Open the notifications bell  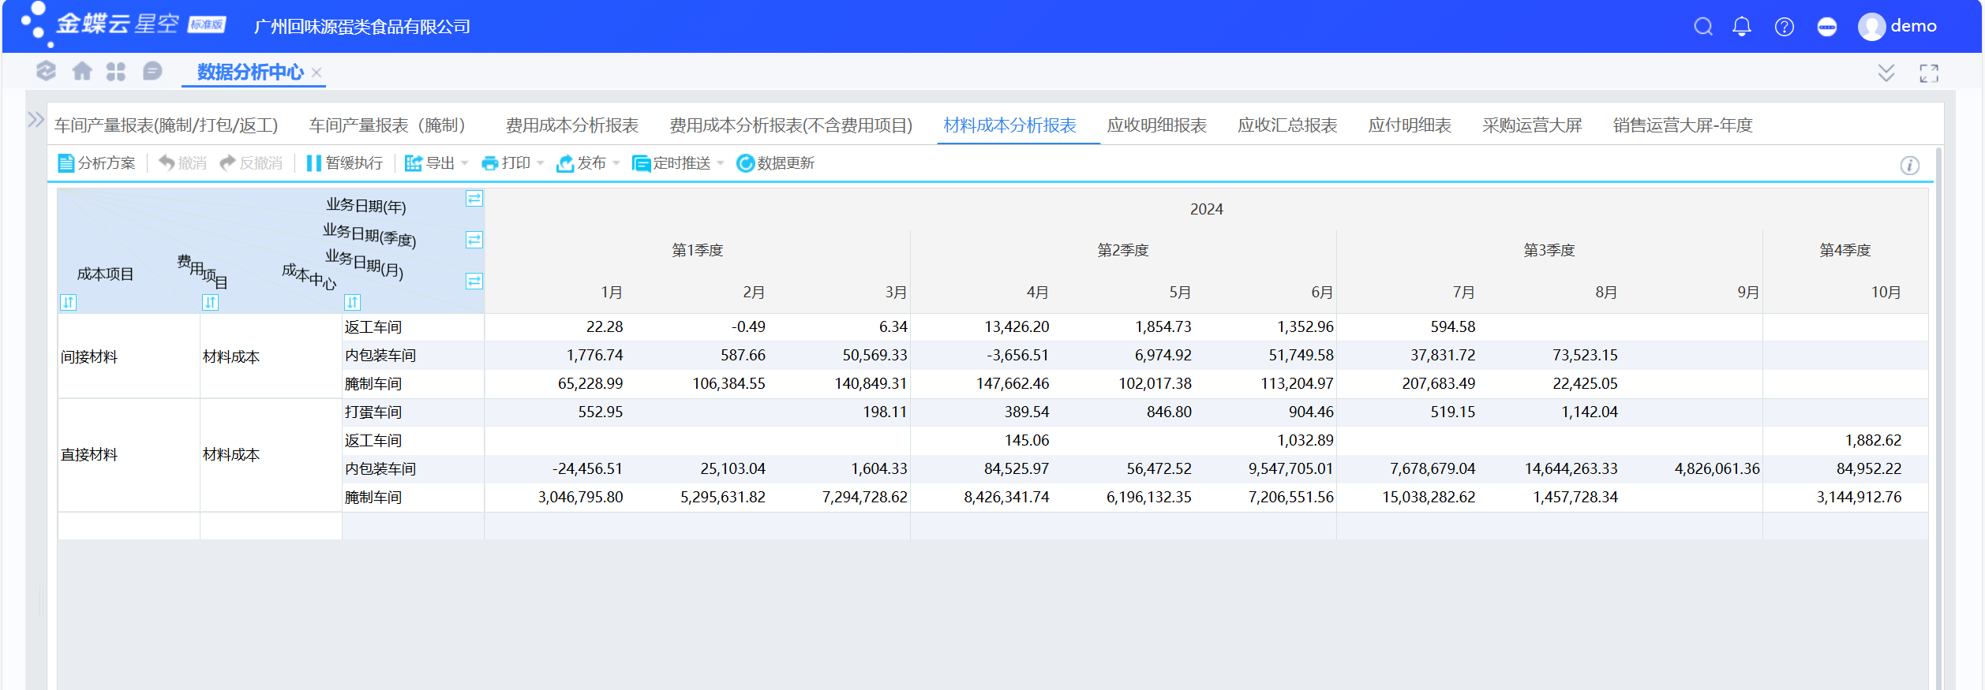point(1742,27)
